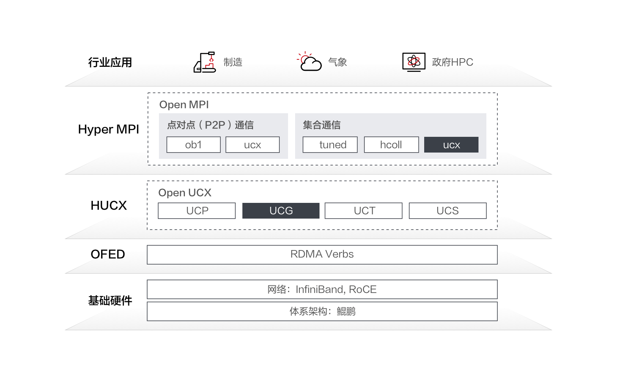Click the government HPC monitor atom icon
The width and height of the screenshot is (617, 379).
(x=414, y=62)
